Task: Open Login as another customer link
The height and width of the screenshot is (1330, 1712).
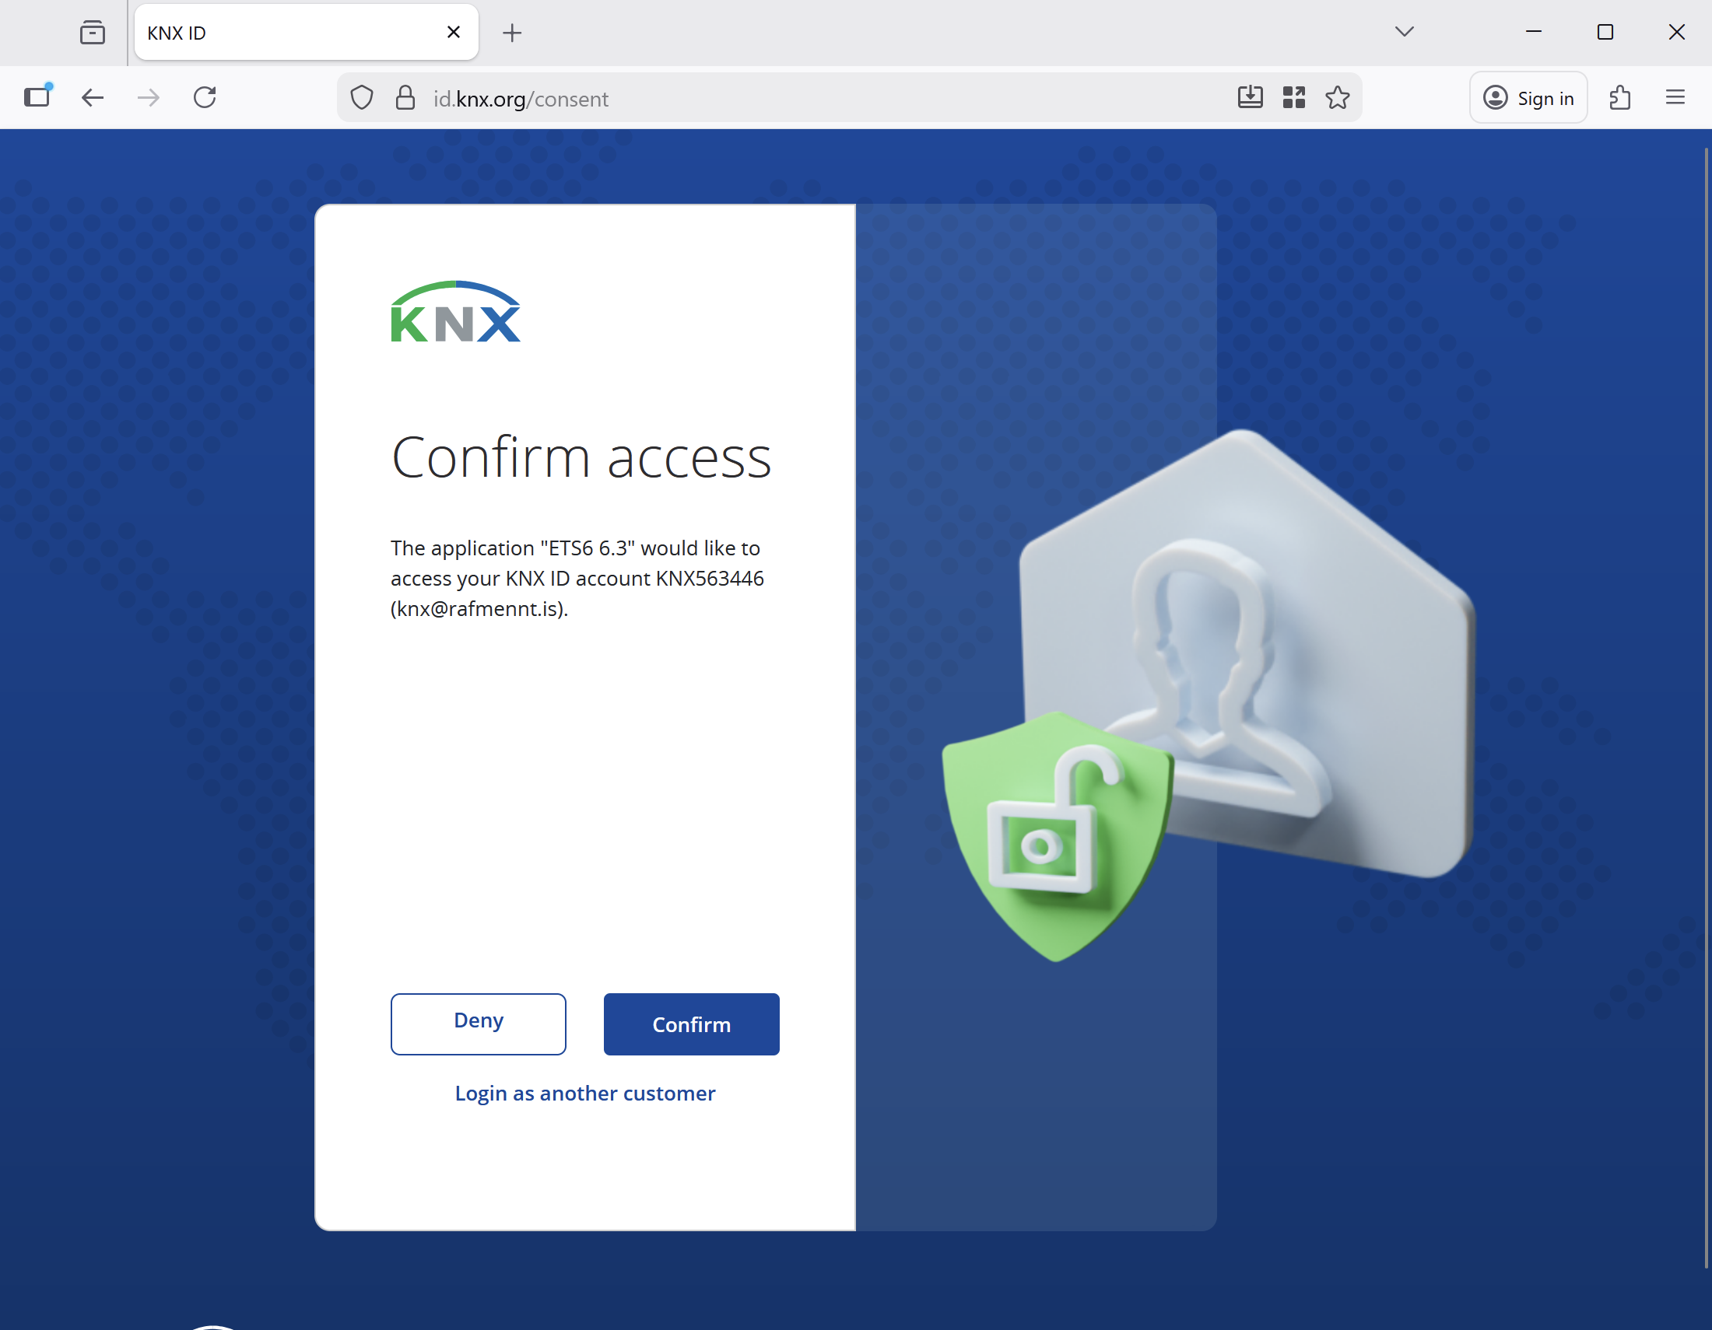Action: click(x=584, y=1093)
